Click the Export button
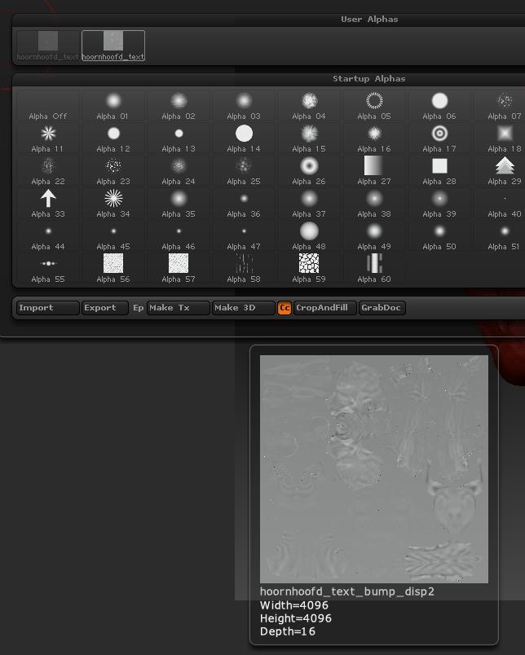Viewport: 525px width, 655px height. tap(105, 308)
